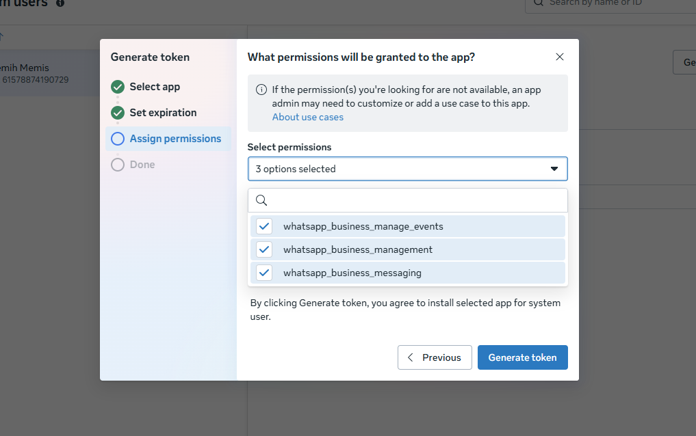
Task: Deselect the whatsapp_business_messaging checkbox
Action: pyautogui.click(x=264, y=273)
